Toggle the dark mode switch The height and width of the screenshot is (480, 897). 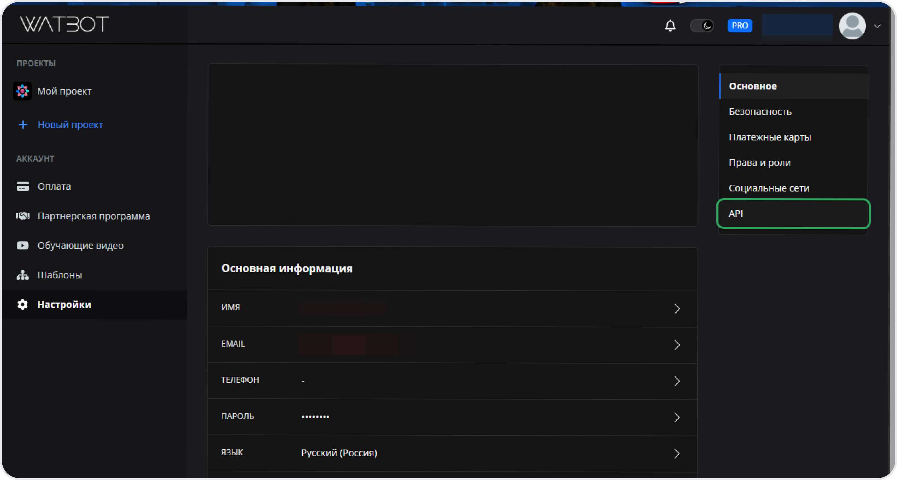coord(702,26)
